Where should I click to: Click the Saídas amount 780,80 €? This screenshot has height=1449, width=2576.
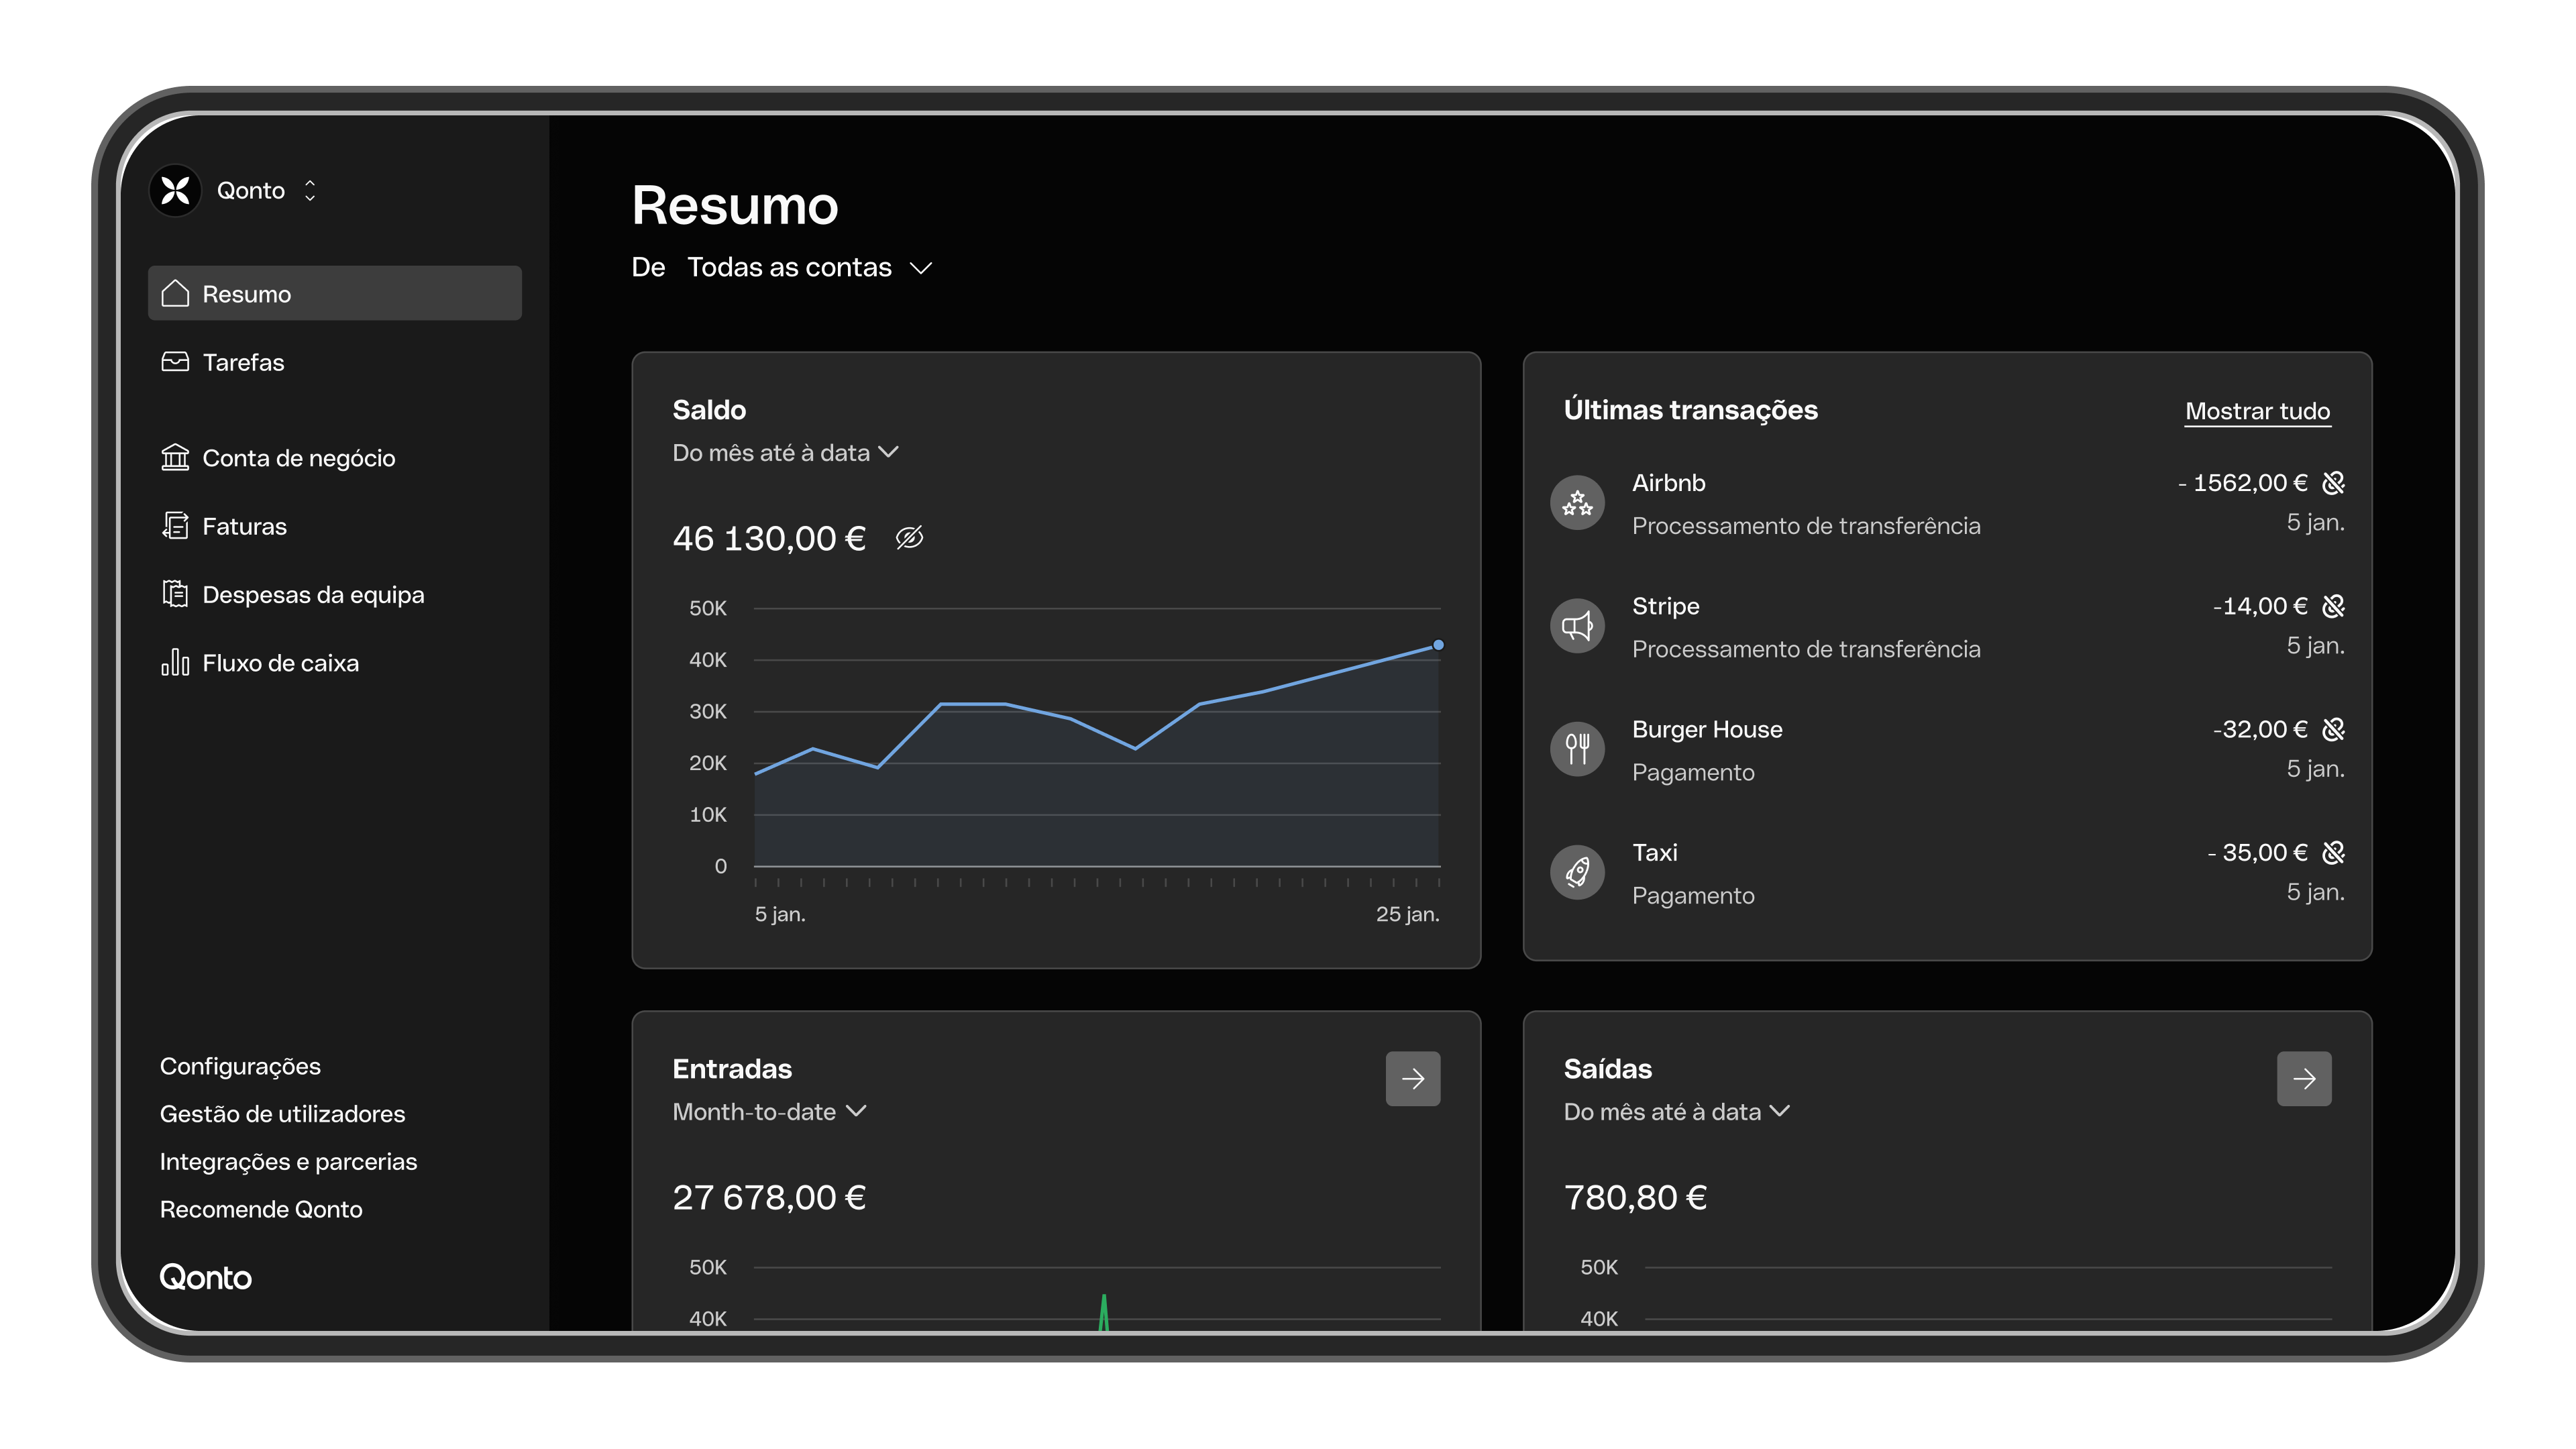tap(1635, 1197)
